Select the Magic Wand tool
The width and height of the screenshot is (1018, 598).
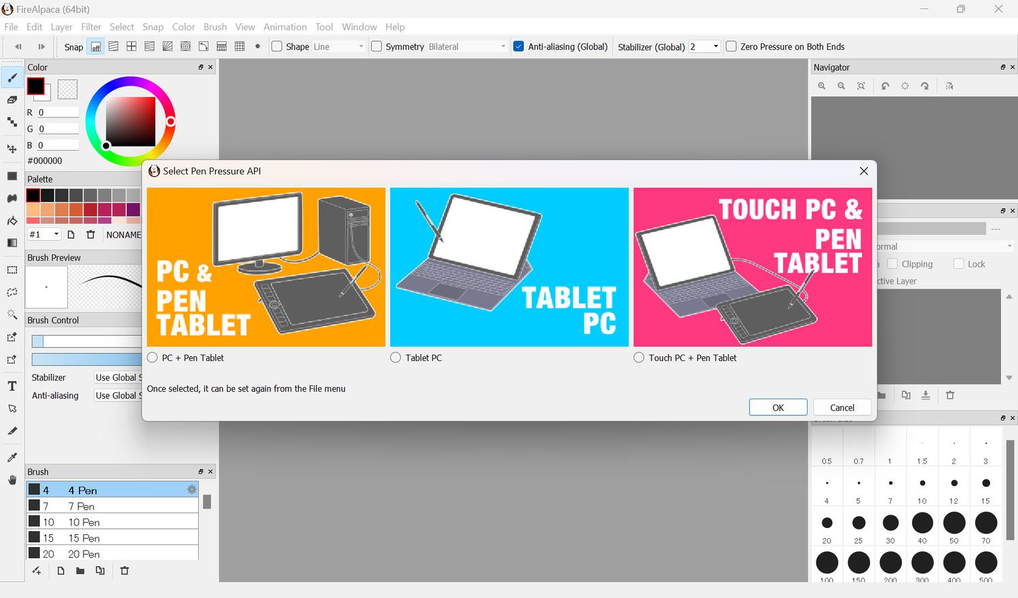[12, 314]
